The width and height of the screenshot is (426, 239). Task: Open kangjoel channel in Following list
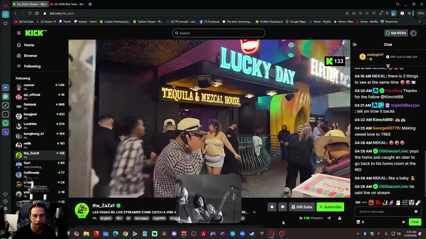[40, 116]
